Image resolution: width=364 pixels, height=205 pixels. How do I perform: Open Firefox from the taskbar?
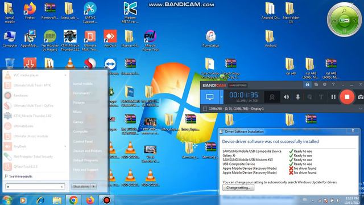coord(90,200)
